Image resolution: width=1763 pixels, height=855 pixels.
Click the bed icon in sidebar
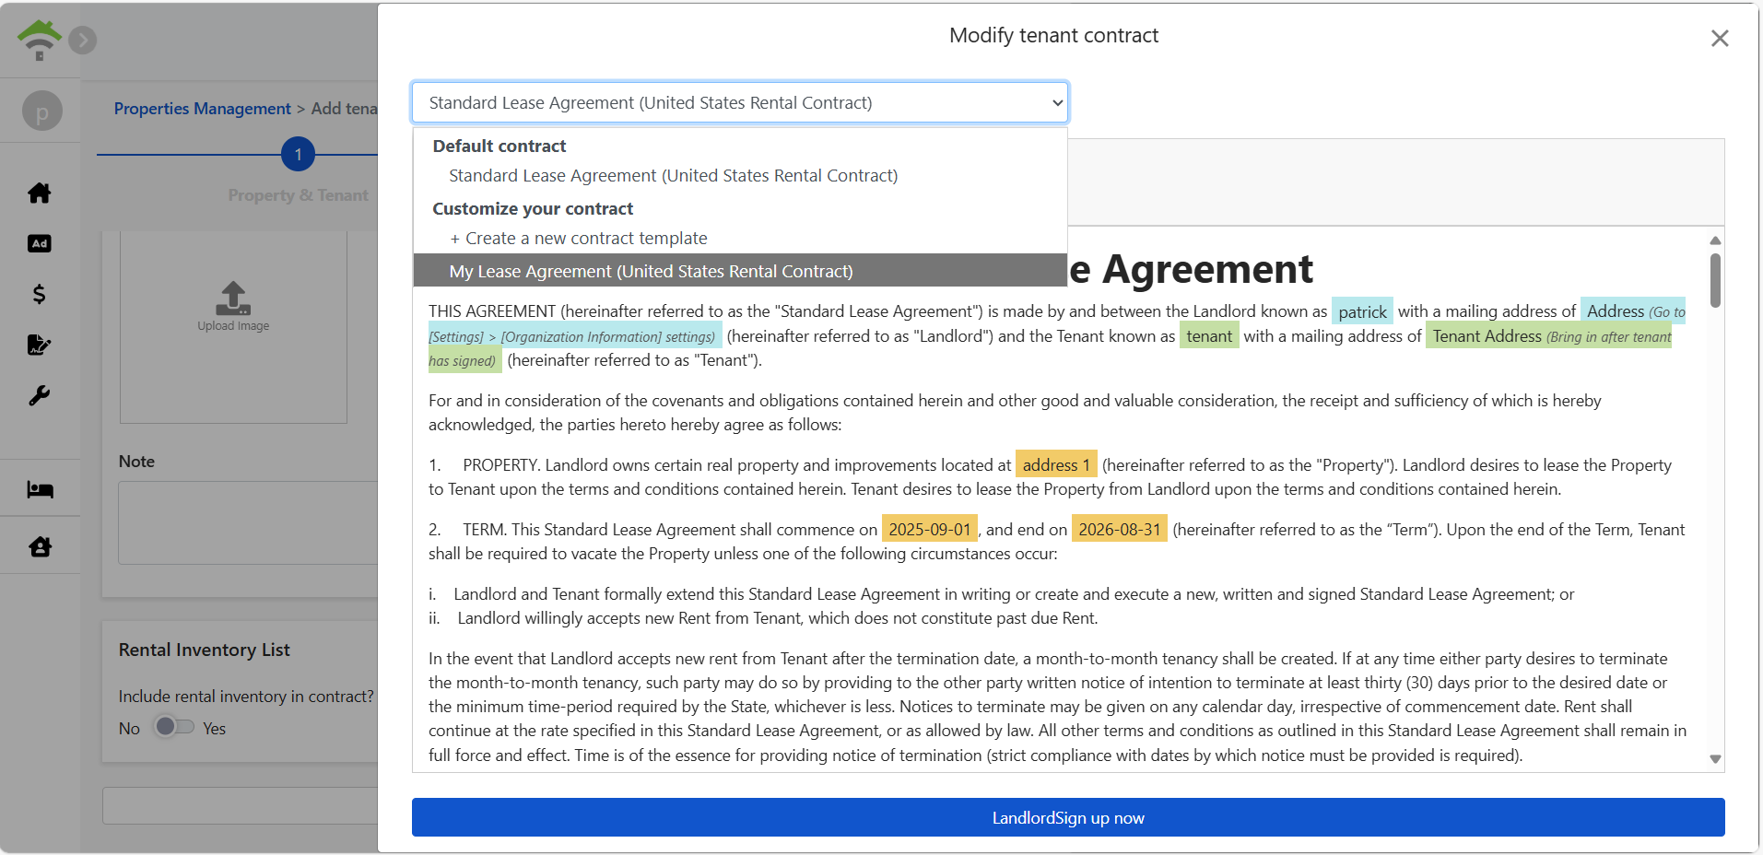pos(40,489)
